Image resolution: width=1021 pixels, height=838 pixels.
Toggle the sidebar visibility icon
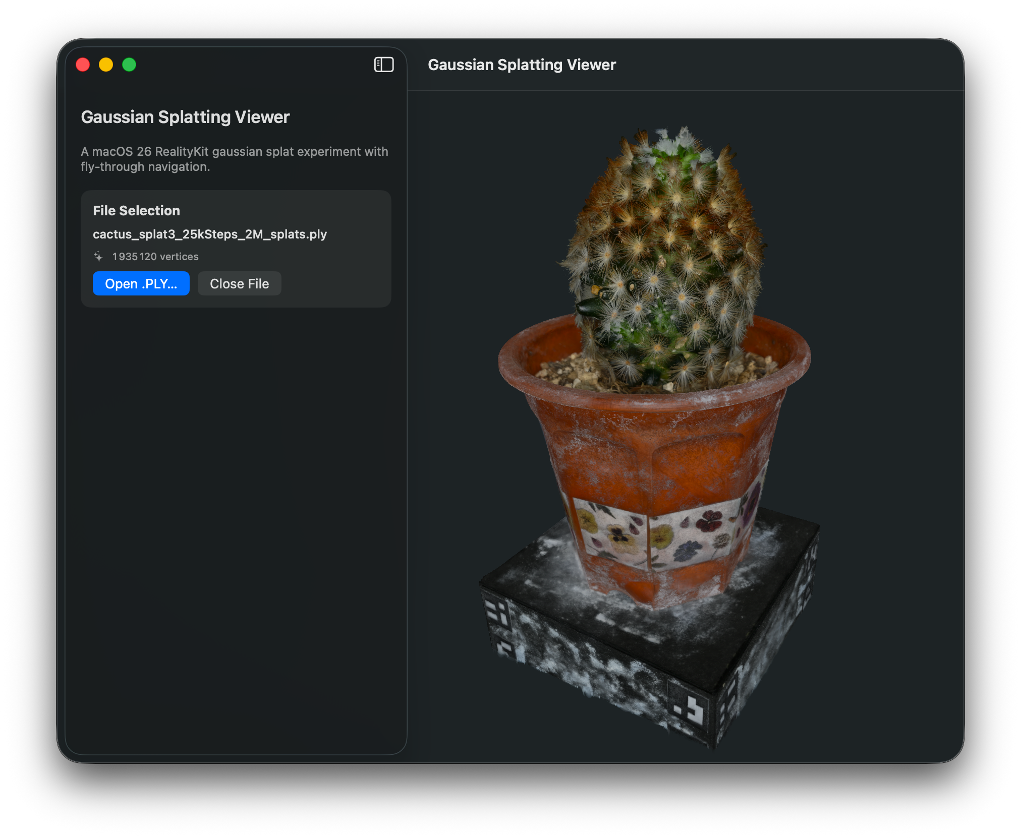coord(384,65)
